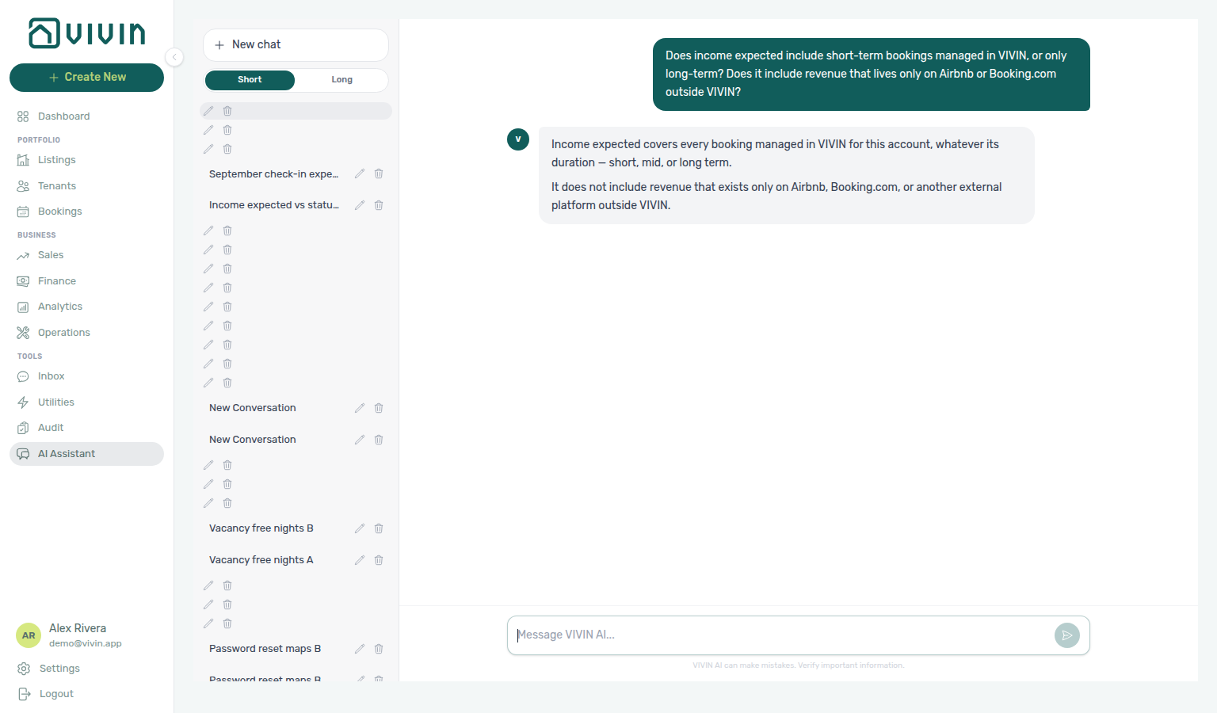Rename the Password reset maps B chat
Screen dimensions: 1217x713
[x=360, y=649]
